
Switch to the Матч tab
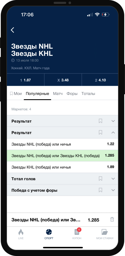coord(58,94)
